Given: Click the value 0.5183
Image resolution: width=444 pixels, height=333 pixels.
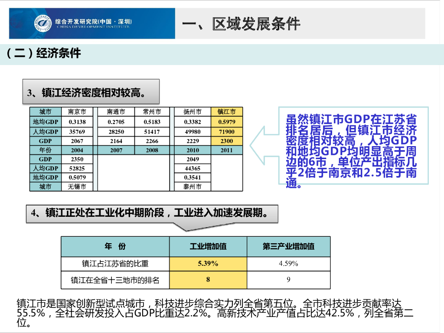Looking at the screenshot, I should (152, 122).
